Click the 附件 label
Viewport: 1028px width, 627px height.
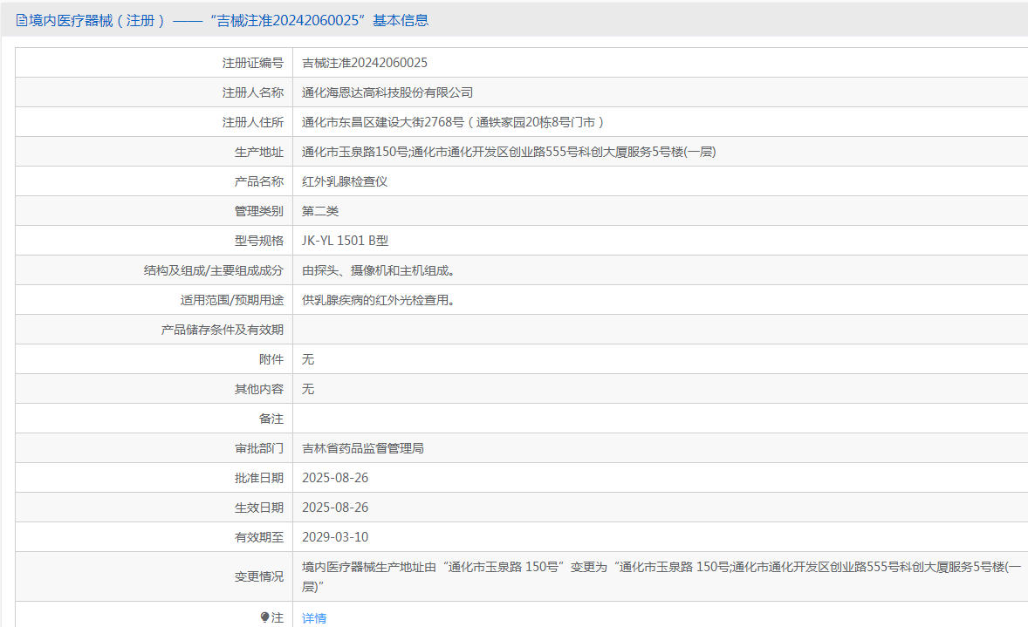tap(271, 359)
